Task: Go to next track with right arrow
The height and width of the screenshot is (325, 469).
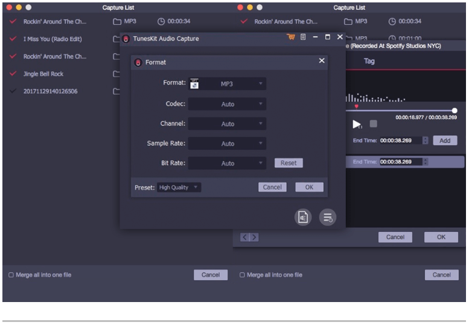Action: click(254, 237)
